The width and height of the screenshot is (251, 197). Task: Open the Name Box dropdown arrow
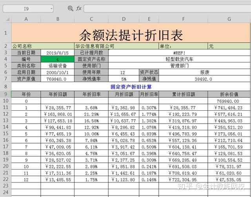pos(51,9)
